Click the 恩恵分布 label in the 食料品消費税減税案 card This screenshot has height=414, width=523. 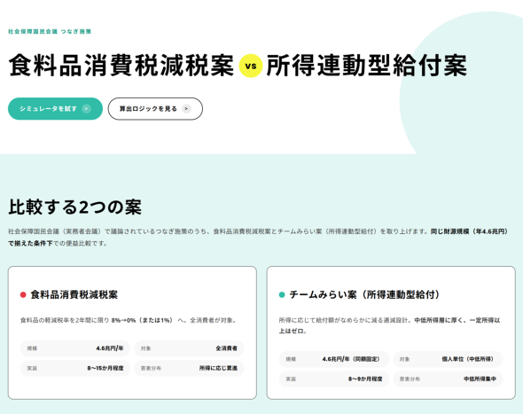151,368
